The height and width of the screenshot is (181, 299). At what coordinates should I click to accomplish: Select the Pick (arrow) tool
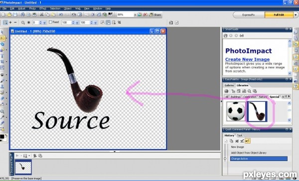2,32
